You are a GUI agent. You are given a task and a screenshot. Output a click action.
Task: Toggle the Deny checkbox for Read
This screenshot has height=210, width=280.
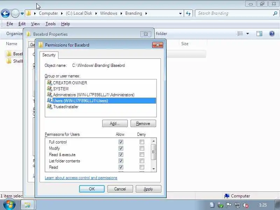point(142,167)
